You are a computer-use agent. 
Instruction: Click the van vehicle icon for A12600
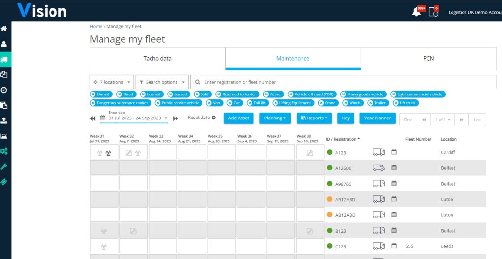coord(378,168)
